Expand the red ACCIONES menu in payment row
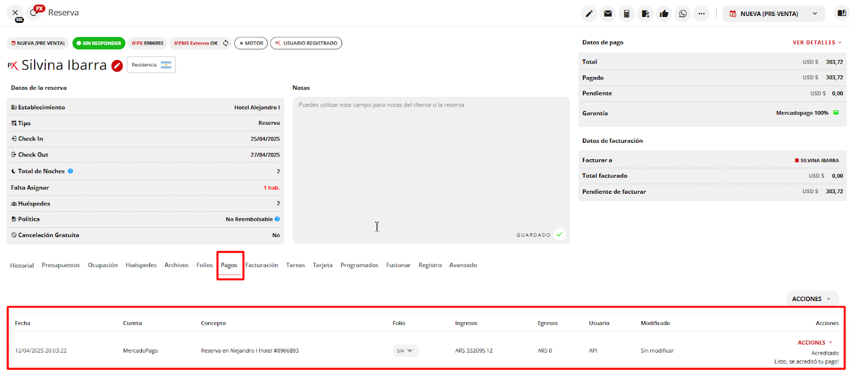Image resolution: width=850 pixels, height=370 pixels. pyautogui.click(x=815, y=342)
